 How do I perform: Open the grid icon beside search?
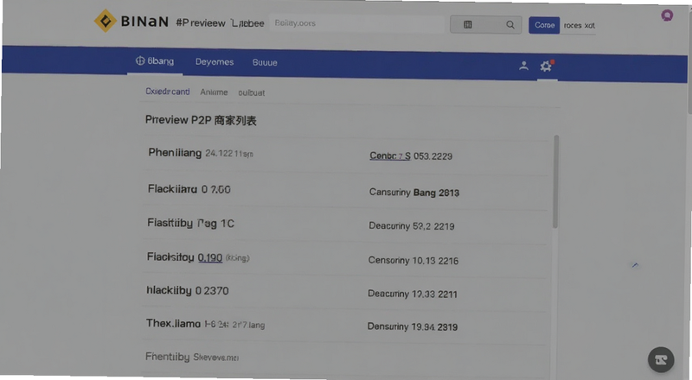pyautogui.click(x=468, y=25)
